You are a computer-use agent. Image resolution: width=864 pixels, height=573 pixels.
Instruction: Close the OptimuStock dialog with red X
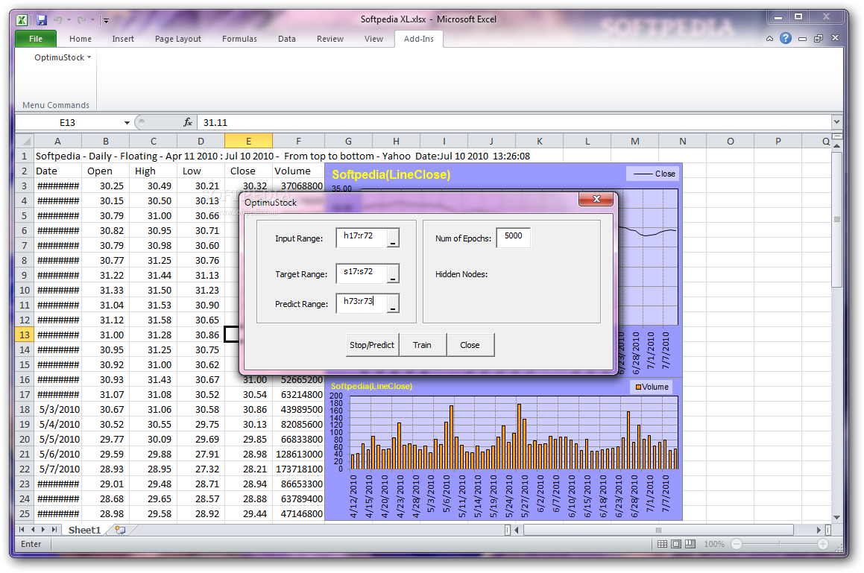coord(596,200)
